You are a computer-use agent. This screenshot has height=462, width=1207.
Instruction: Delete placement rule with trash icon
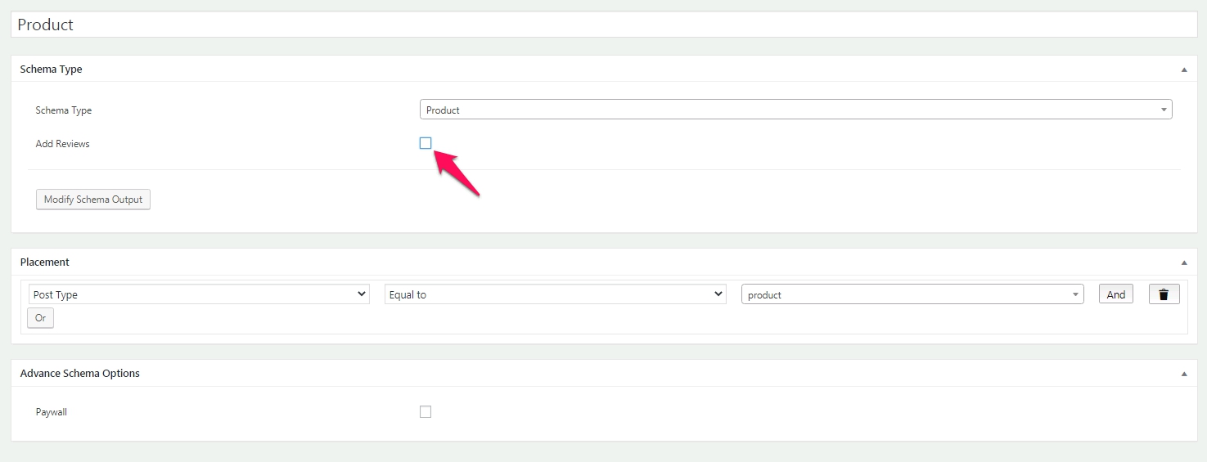tap(1164, 294)
